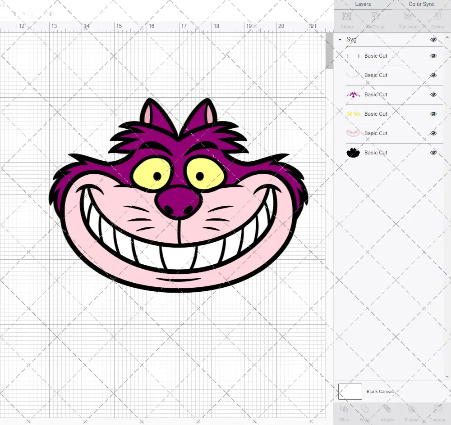Select the yellow eyes layer thumbnail
The height and width of the screenshot is (425, 451).
[353, 114]
